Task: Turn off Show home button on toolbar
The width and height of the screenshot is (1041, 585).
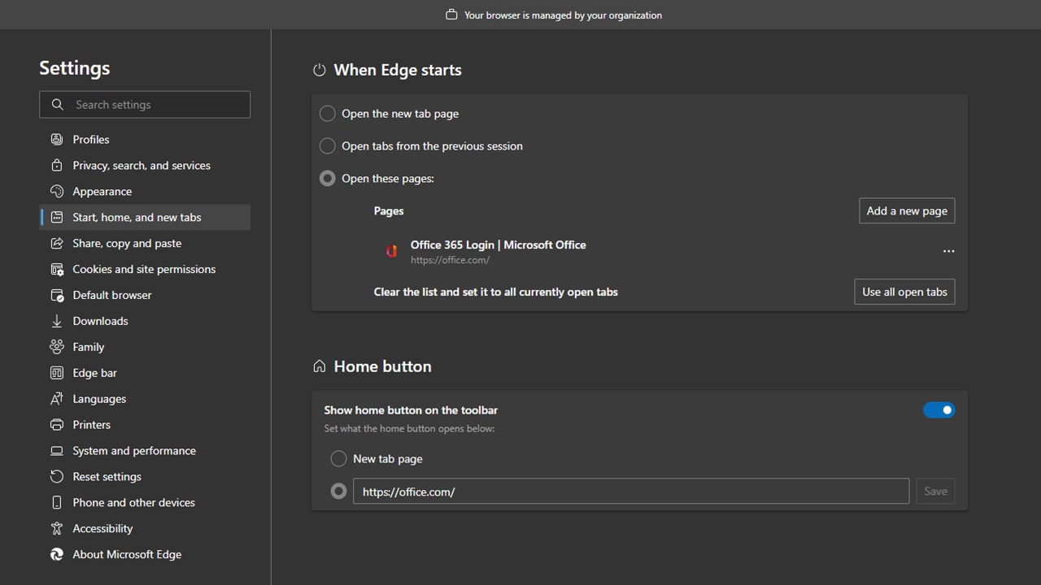Action: point(939,410)
